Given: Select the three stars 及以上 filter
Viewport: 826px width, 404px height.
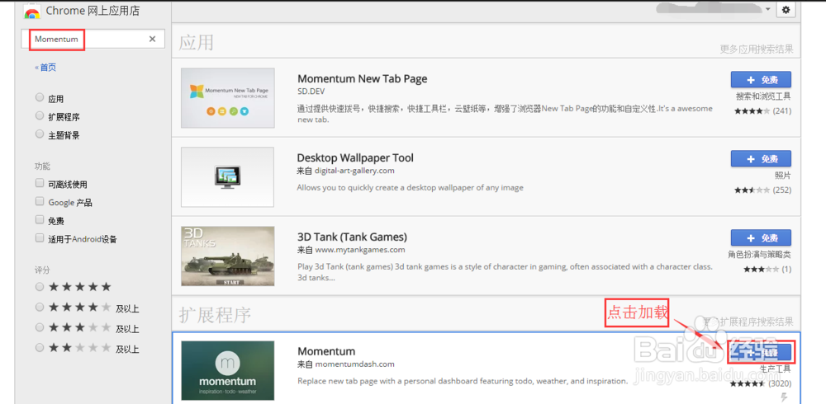Looking at the screenshot, I should [x=40, y=327].
